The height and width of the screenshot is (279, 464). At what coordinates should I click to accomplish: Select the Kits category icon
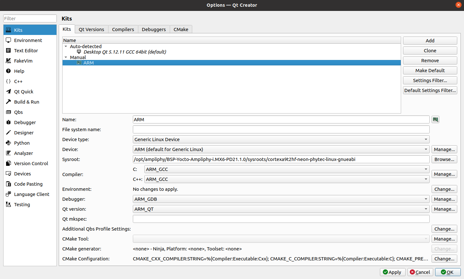(8, 30)
